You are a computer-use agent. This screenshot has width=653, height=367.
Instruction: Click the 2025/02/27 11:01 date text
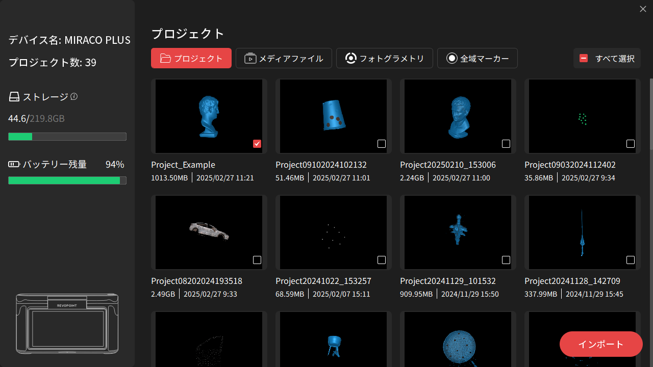341,178
